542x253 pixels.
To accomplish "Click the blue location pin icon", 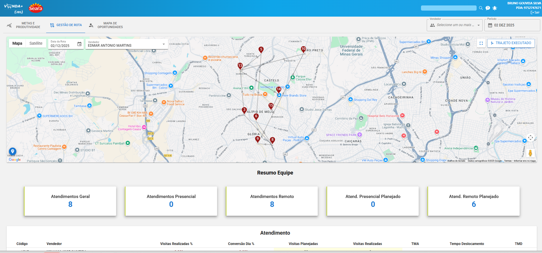I will [x=12, y=151].
